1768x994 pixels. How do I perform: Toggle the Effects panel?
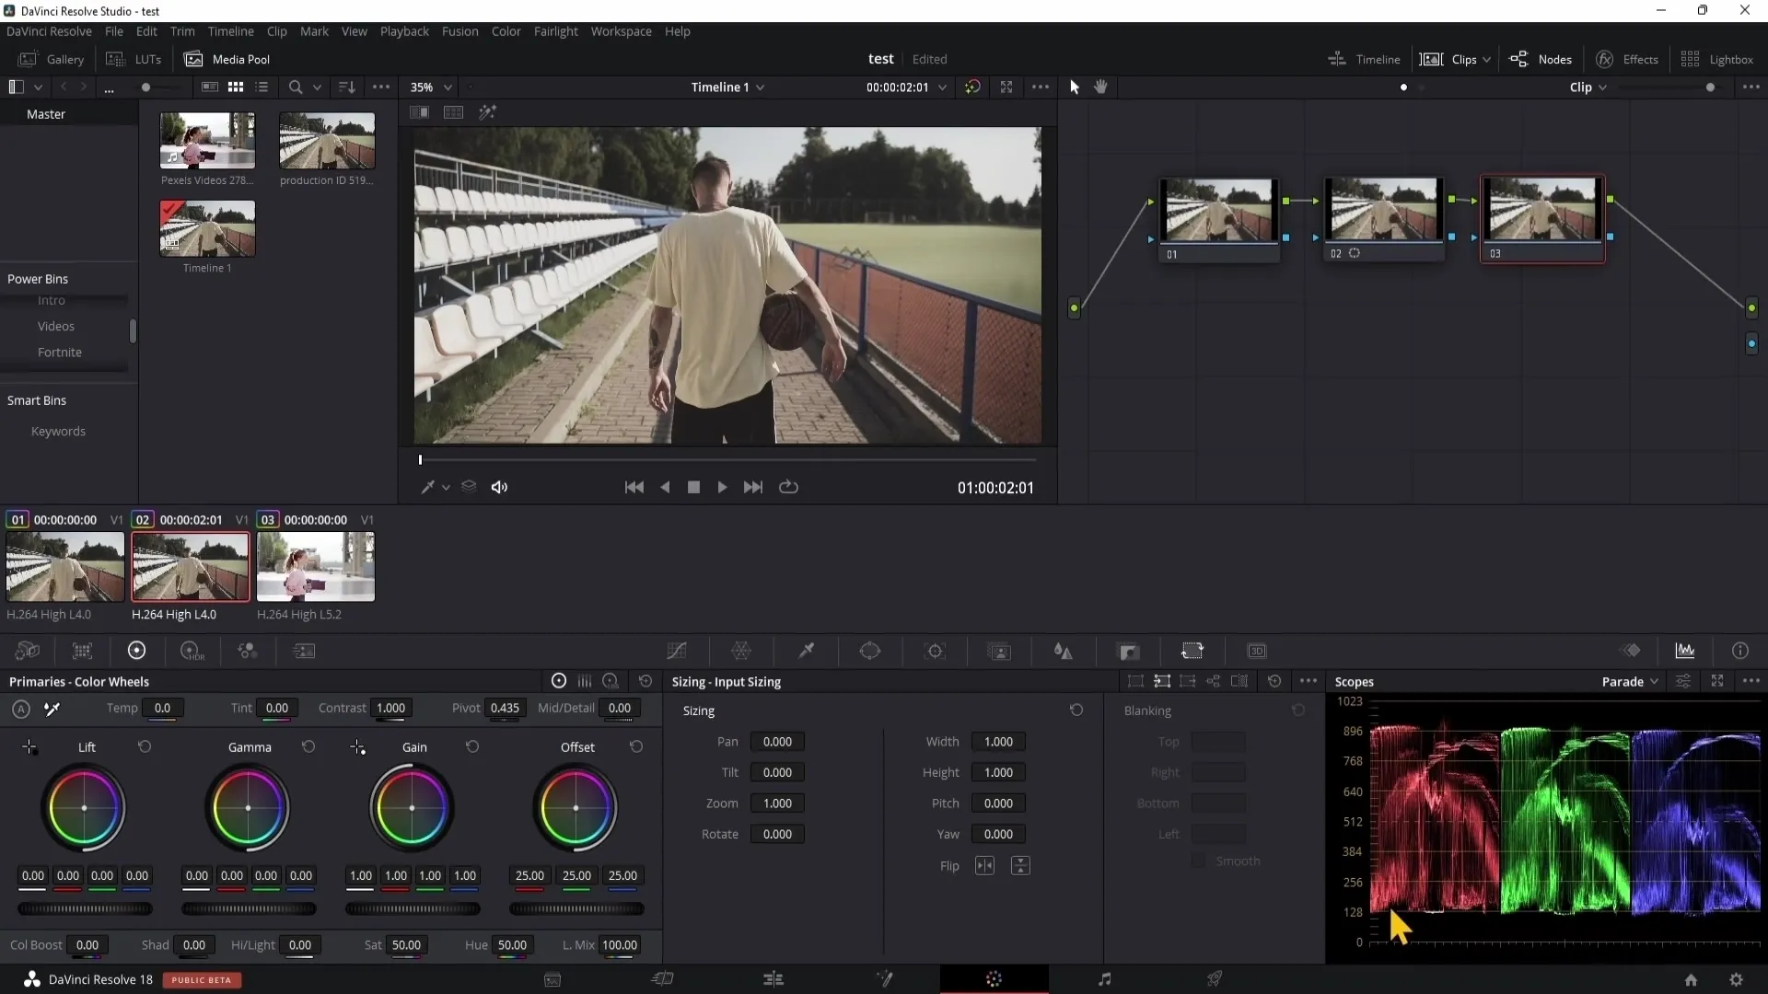tap(1626, 59)
